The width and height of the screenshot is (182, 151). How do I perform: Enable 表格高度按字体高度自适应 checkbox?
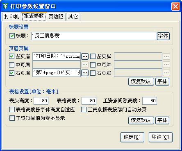pos(12,110)
